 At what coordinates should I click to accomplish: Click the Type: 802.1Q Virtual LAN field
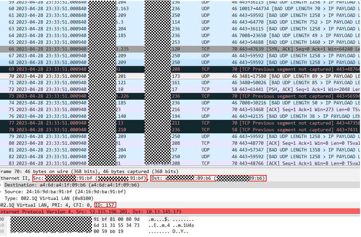pos(49,198)
